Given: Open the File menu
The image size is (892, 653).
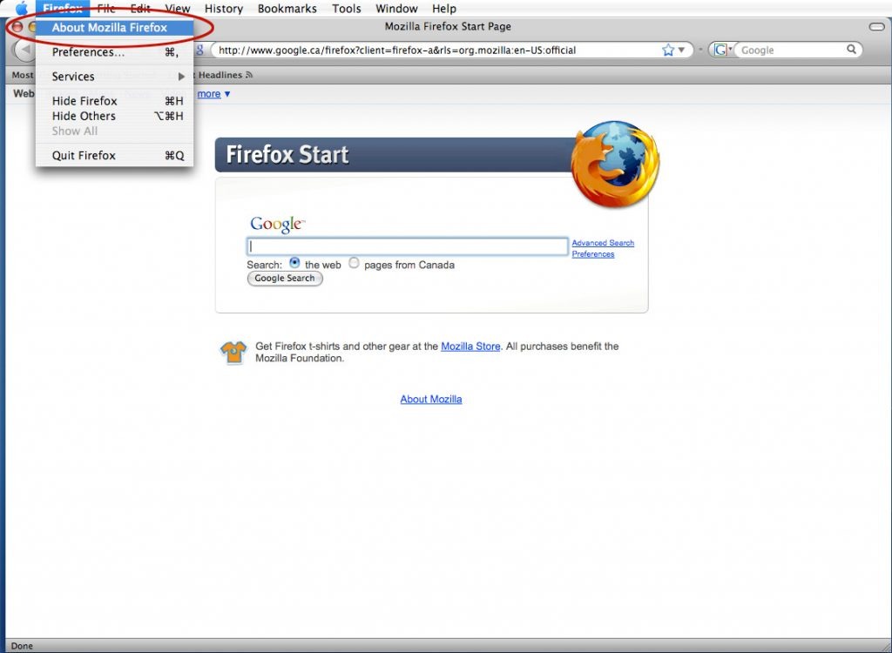Looking at the screenshot, I should [105, 9].
